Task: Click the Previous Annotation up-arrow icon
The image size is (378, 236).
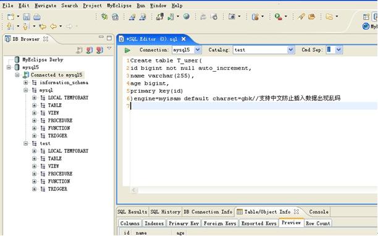Action: (25, 26)
